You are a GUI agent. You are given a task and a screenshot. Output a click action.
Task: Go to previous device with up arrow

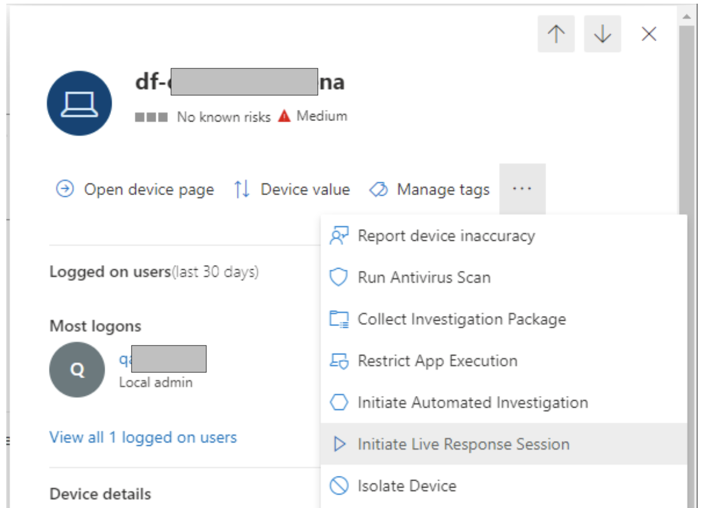pyautogui.click(x=556, y=34)
